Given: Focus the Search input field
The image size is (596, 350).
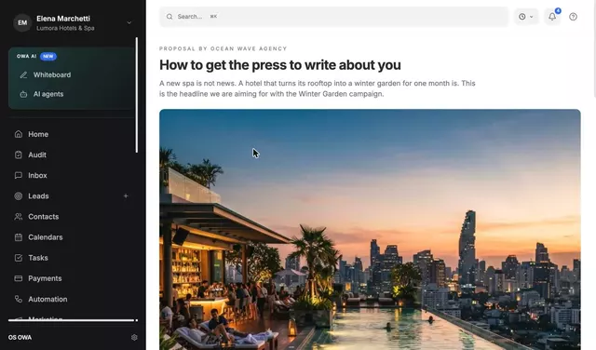Looking at the screenshot, I should point(333,17).
